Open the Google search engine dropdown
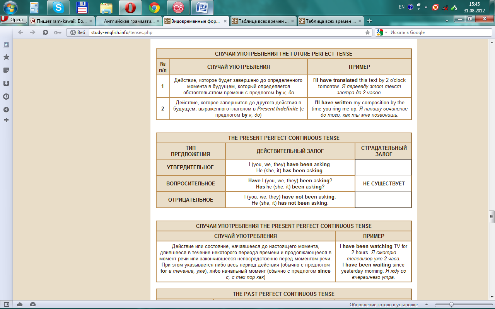The height and width of the screenshot is (309, 495). click(x=382, y=32)
